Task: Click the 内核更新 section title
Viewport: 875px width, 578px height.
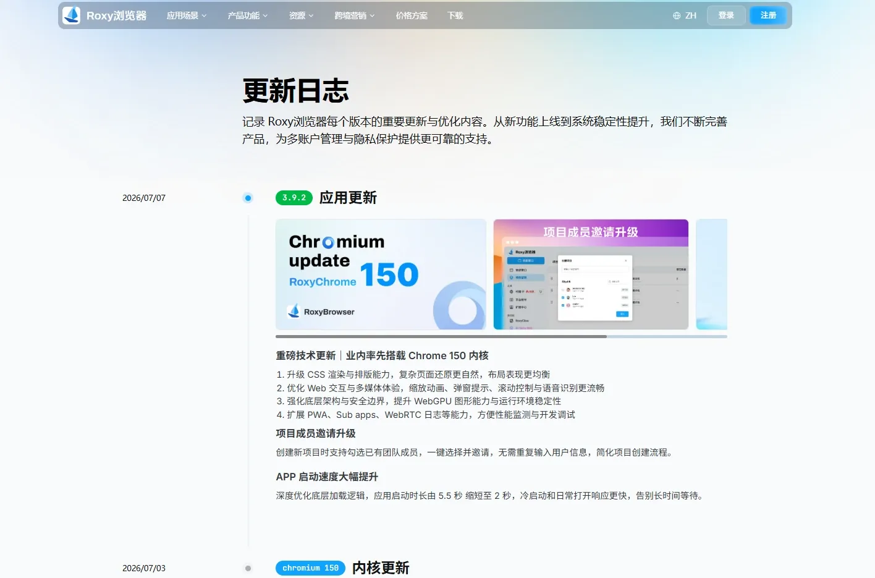Action: click(x=381, y=568)
